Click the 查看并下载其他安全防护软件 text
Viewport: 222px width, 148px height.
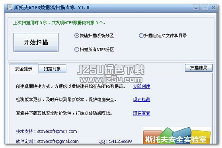(x=64, y=113)
